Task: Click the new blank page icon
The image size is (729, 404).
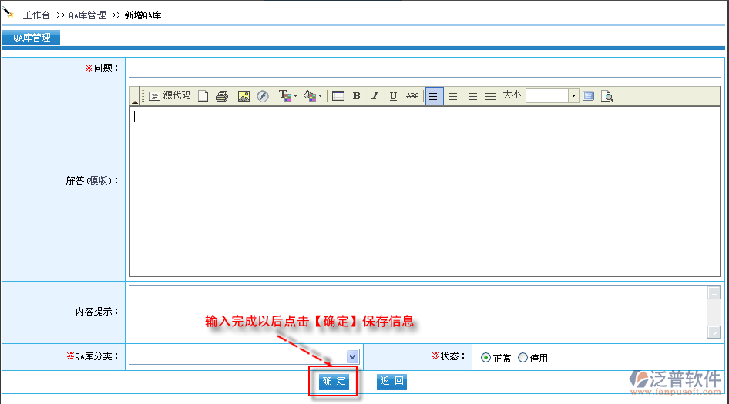Action: (x=203, y=95)
